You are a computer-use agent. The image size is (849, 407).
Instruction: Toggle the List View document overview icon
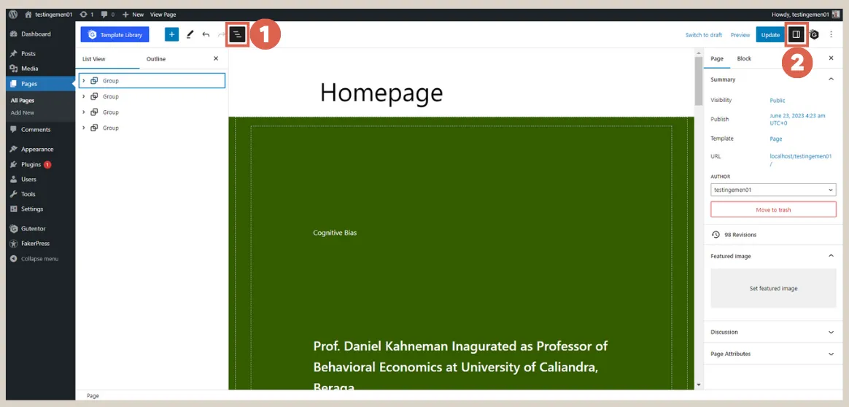[237, 34]
